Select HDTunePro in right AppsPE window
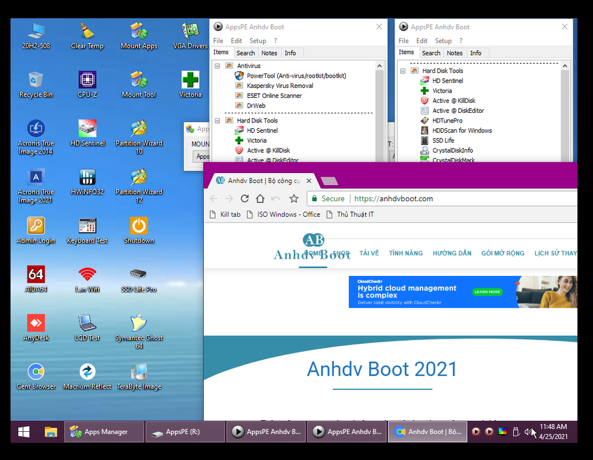Viewport: 593px width, 460px height. 447,121
